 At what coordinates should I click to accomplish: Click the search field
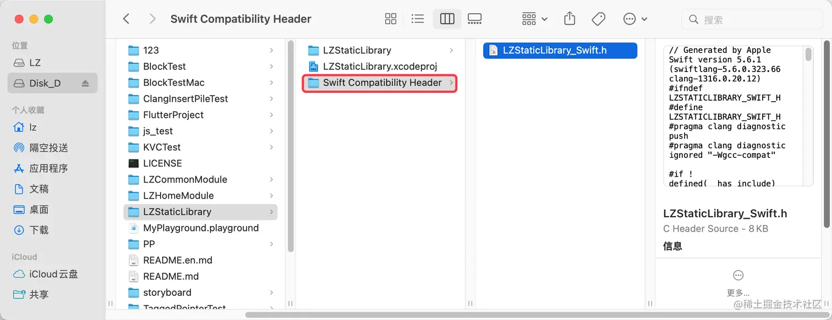[x=752, y=20]
